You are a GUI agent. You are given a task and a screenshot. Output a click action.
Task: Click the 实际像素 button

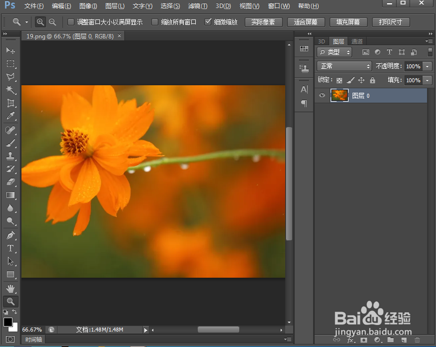(263, 22)
